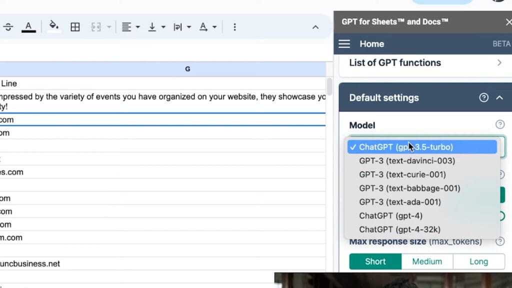Open vertical align dropdown arrow
Image resolution: width=512 pixels, height=288 pixels.
pyautogui.click(x=163, y=27)
